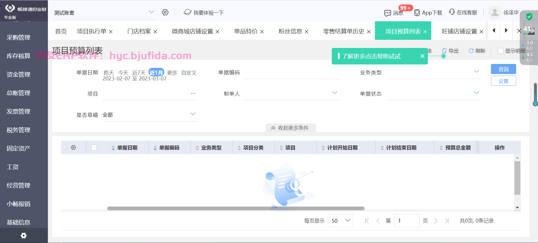Click the 设置 filter settings button
Image resolution: width=538 pixels, height=243 pixels.
[504, 81]
